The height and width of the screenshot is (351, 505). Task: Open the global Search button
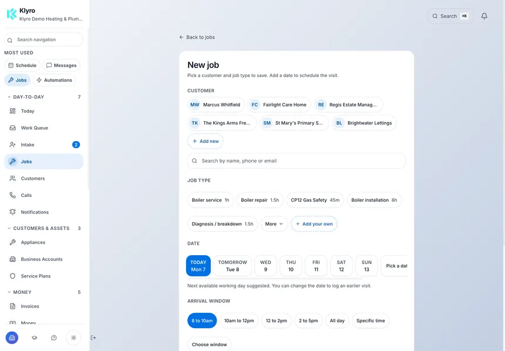pyautogui.click(x=450, y=16)
